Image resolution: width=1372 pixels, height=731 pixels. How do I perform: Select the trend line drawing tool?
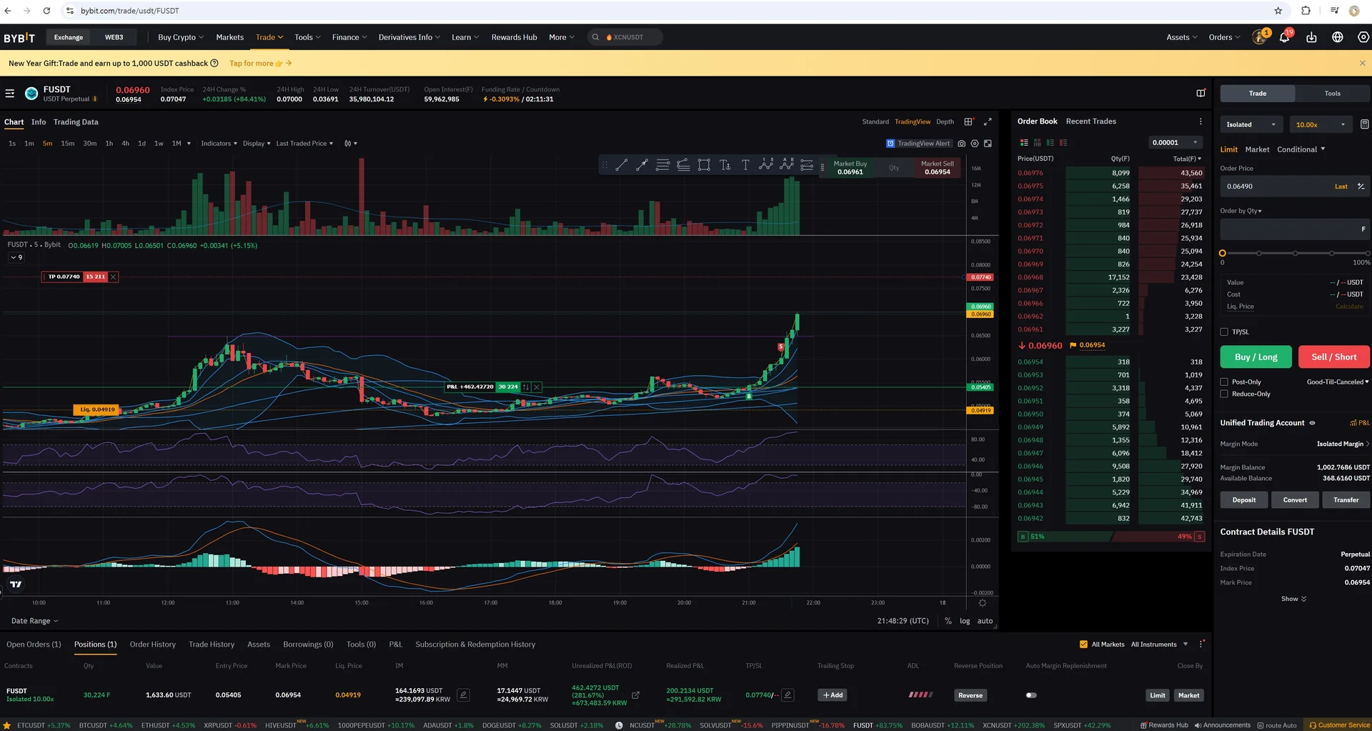621,166
